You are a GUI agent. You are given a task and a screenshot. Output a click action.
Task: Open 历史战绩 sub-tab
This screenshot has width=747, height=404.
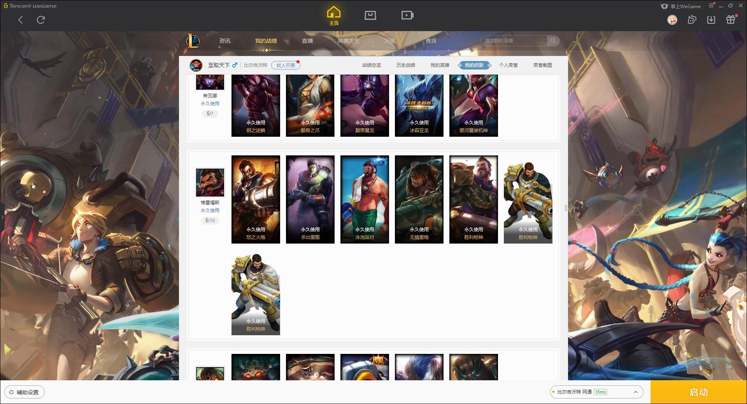click(406, 65)
